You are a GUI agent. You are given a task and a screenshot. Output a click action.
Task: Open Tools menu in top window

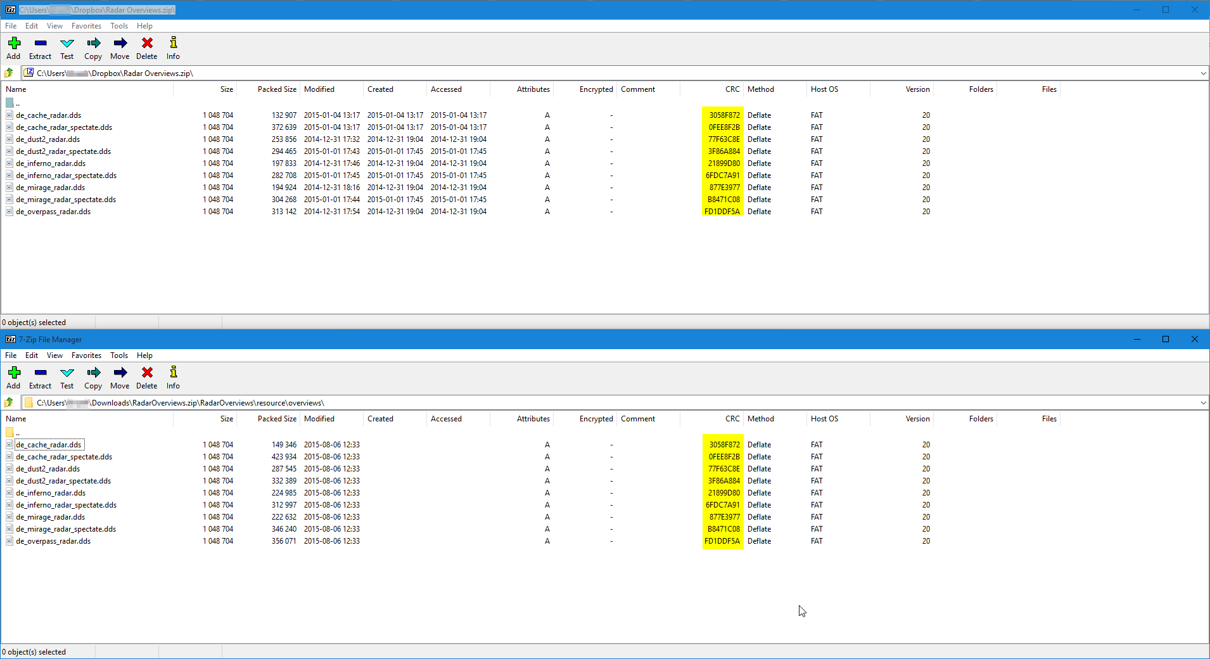(x=119, y=26)
